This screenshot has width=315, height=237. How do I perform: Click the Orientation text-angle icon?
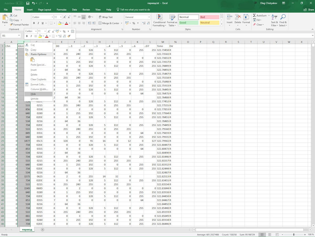coord(90,17)
